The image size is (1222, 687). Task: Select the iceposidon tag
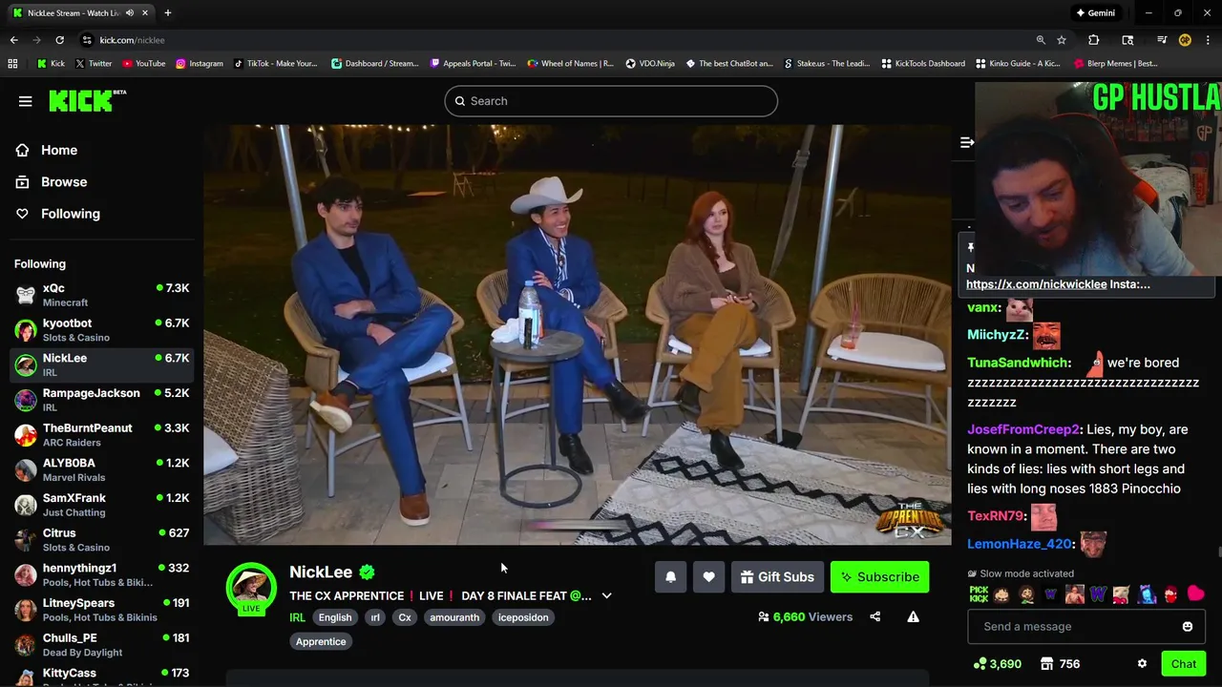tap(523, 617)
